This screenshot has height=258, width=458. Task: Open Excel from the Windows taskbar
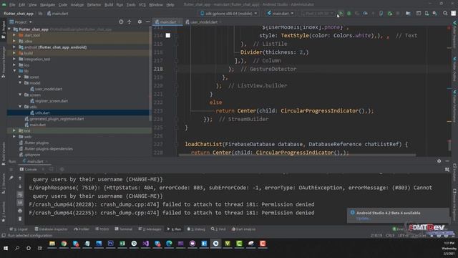tap(122, 244)
